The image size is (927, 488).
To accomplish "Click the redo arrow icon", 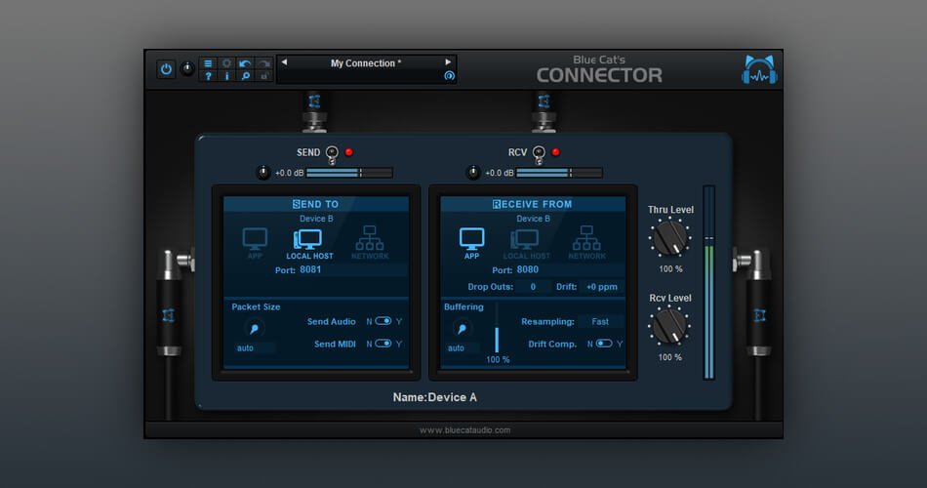I will [264, 63].
